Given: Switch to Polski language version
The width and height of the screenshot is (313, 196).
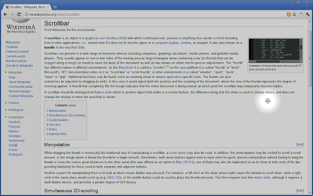Looking at the screenshot, I should pyautogui.click(x=13, y=150).
